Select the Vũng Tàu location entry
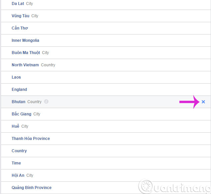 click(x=20, y=16)
